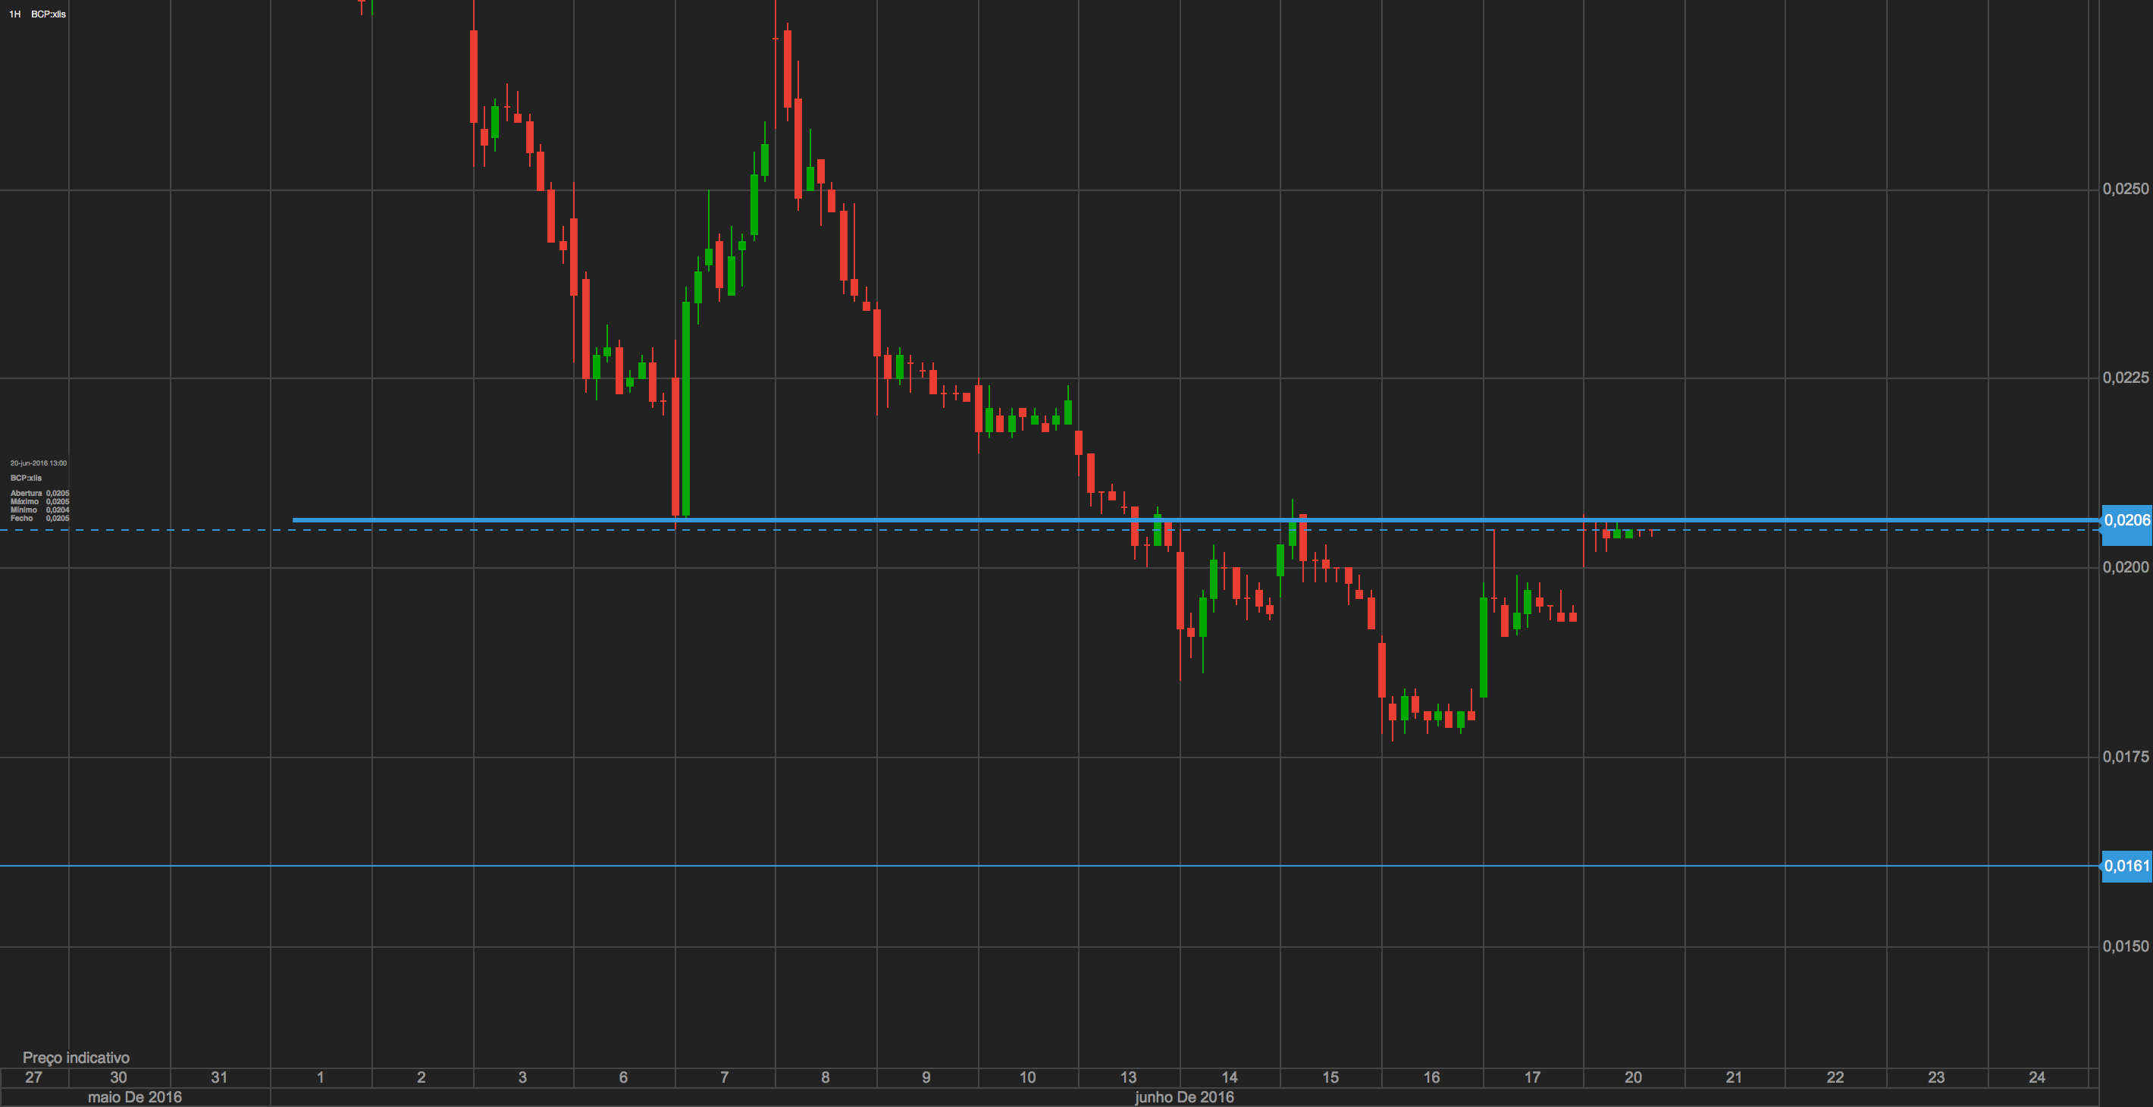Click the 0,0250 price axis label
Viewport: 2153px width, 1107px height.
(2125, 189)
